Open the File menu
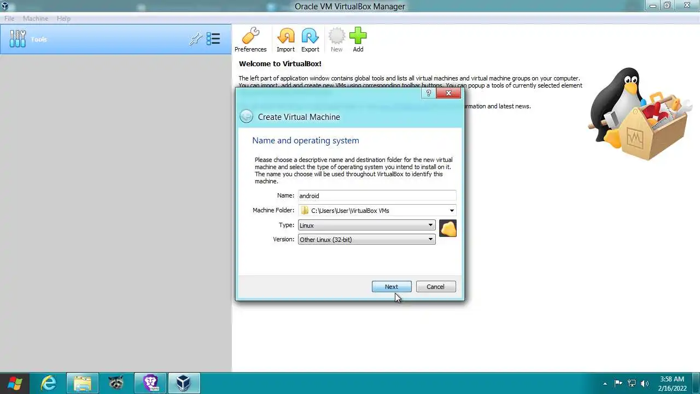Screen dimensions: 700x394 coord(9,19)
